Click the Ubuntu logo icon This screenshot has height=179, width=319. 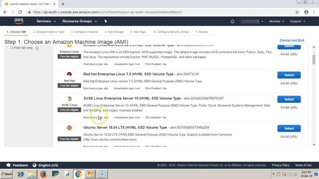click(x=69, y=128)
